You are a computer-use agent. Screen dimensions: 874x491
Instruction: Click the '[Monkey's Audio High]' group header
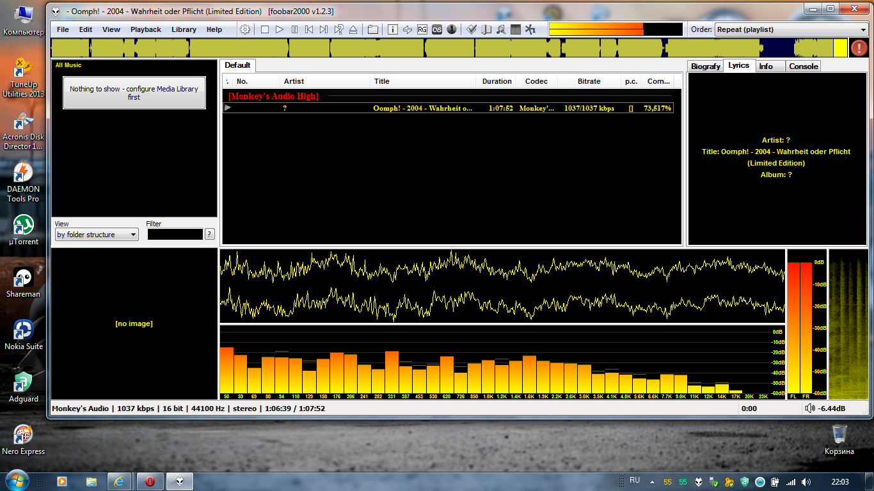(x=273, y=96)
